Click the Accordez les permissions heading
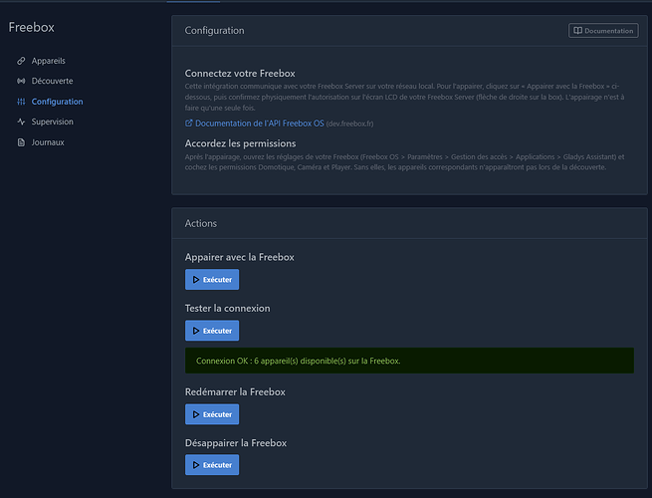 [x=240, y=143]
